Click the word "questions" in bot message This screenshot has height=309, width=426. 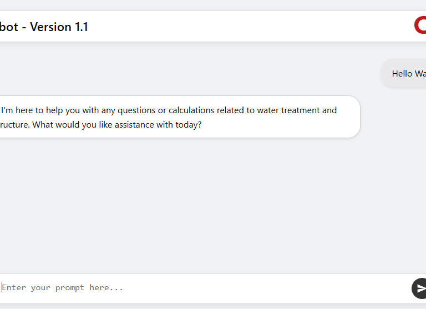[136, 110]
